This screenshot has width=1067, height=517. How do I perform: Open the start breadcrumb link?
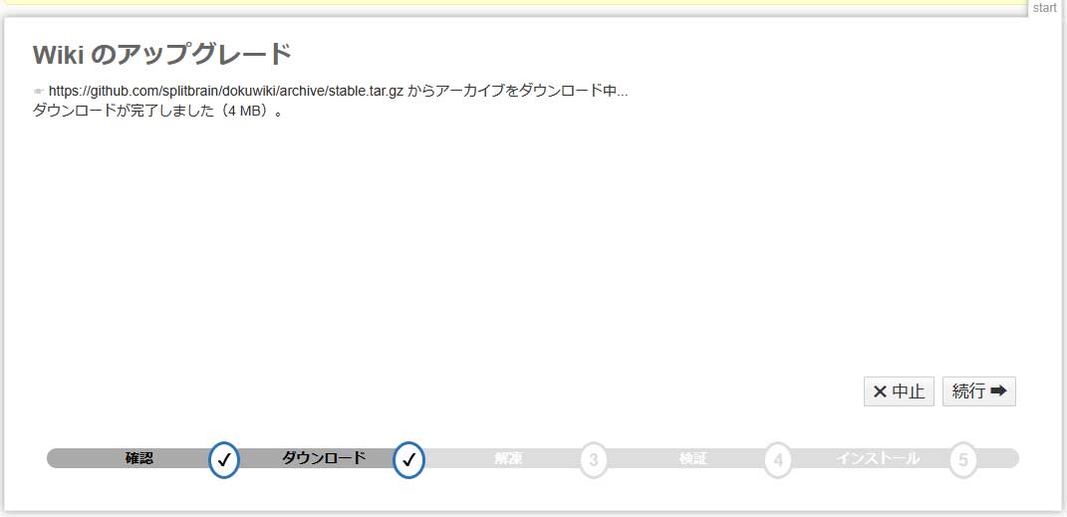pyautogui.click(x=1044, y=8)
